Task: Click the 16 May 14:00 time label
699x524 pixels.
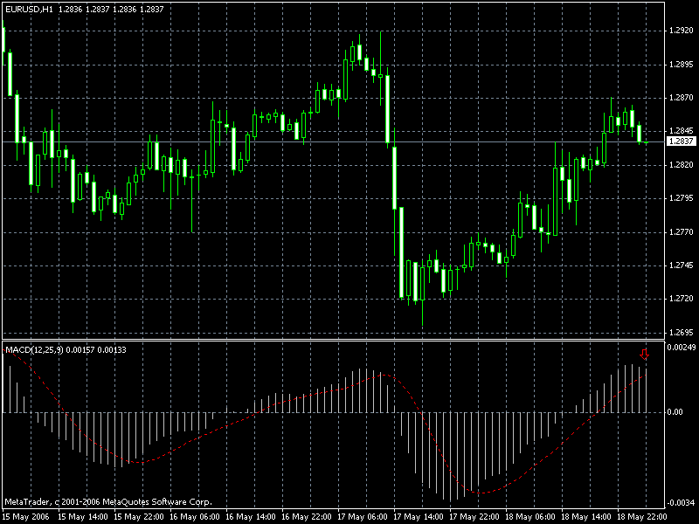Action: click(x=251, y=517)
